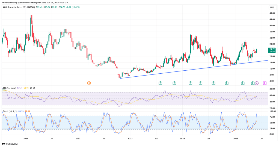Select the Stoch (10, 1, 3) indicator title
279x147 pixels.
click(x=10, y=111)
